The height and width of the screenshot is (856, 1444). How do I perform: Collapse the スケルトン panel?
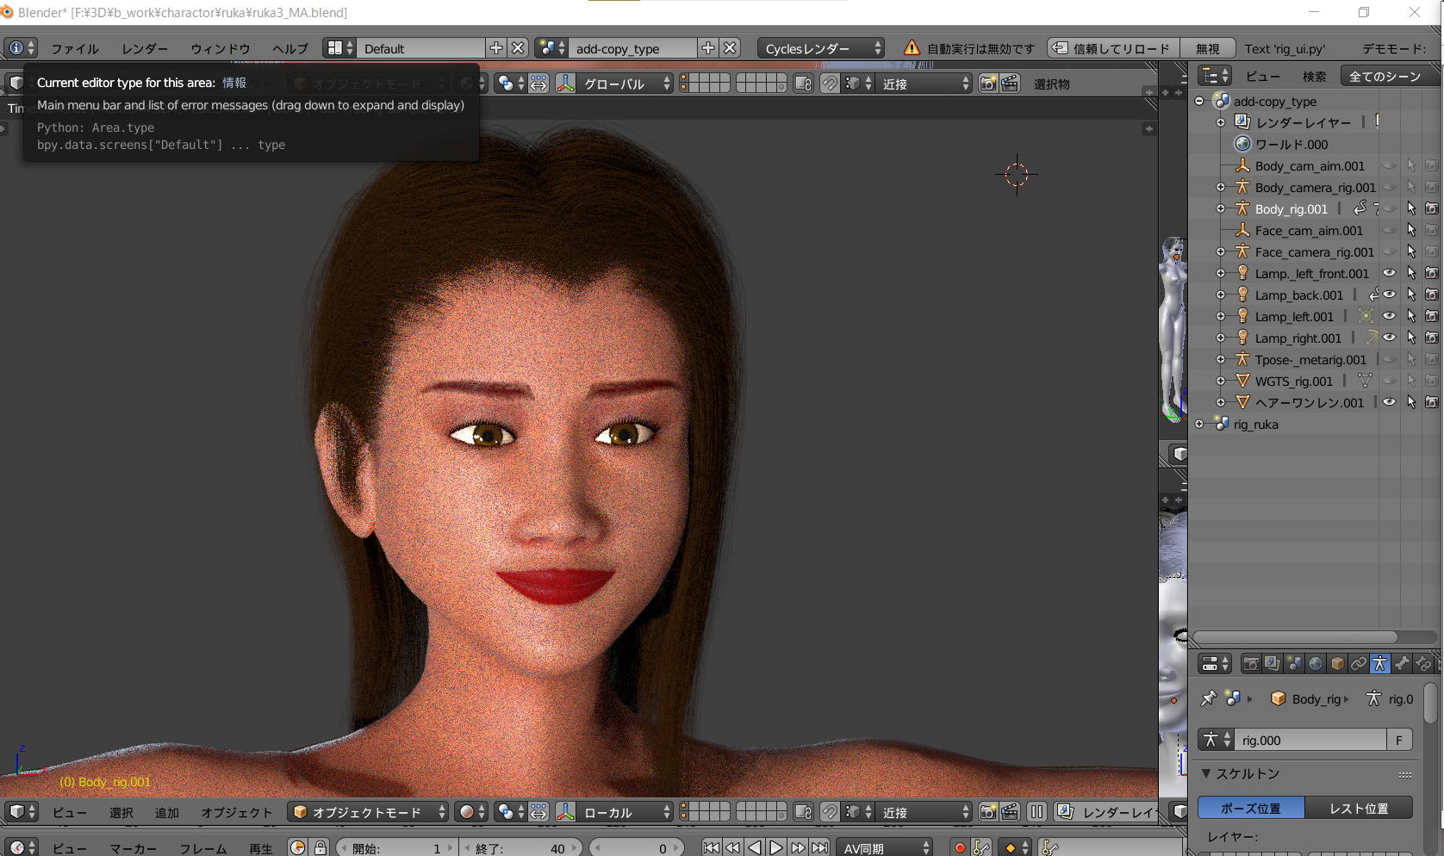point(1206,774)
